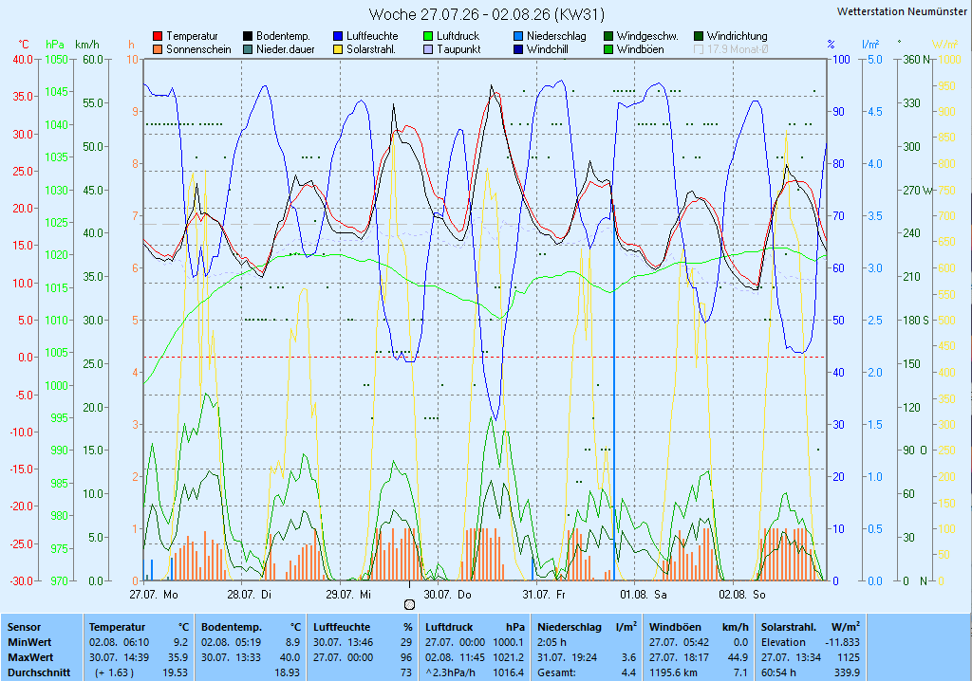Click the green hPa axis unit label

point(55,45)
